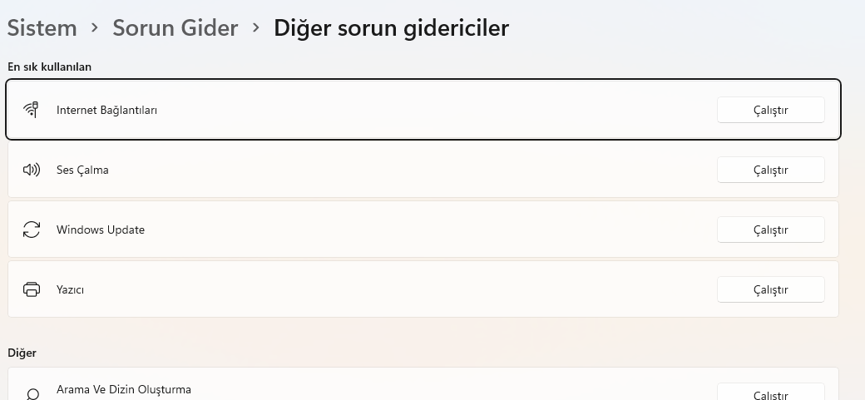The image size is (865, 400).
Task: Run the Arama Ve Dizin Oluşturma troubleshooter
Action: (x=770, y=394)
